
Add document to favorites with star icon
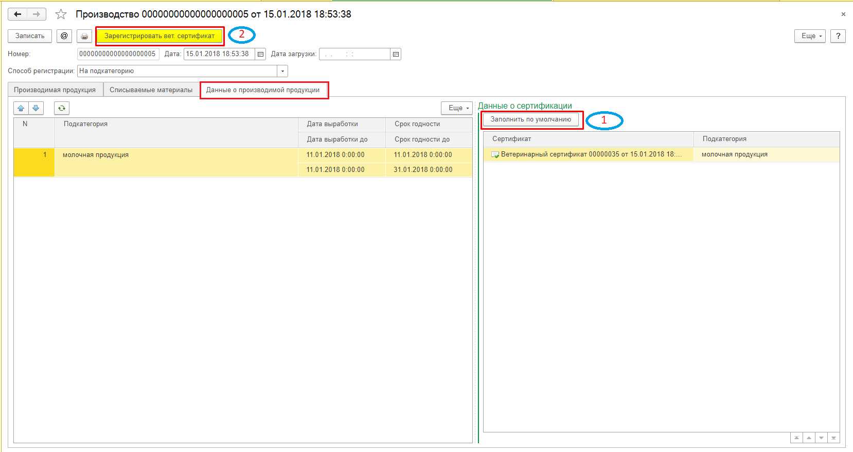(61, 14)
